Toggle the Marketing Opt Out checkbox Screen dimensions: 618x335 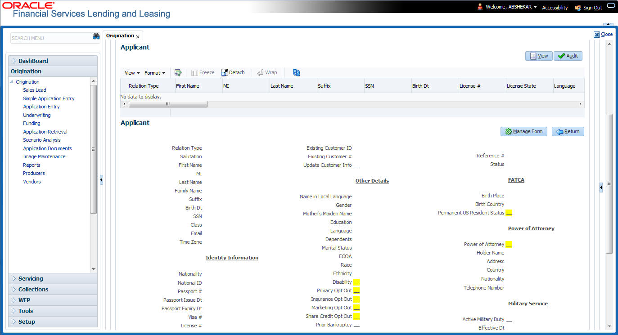click(x=356, y=308)
